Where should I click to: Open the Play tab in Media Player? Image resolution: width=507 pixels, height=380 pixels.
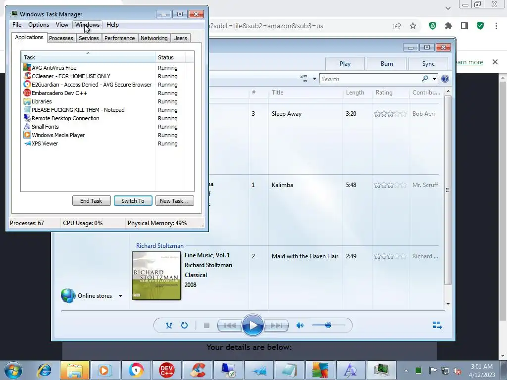click(x=345, y=64)
